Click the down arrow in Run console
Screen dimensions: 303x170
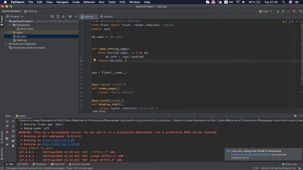pyautogui.click(x=13, y=126)
